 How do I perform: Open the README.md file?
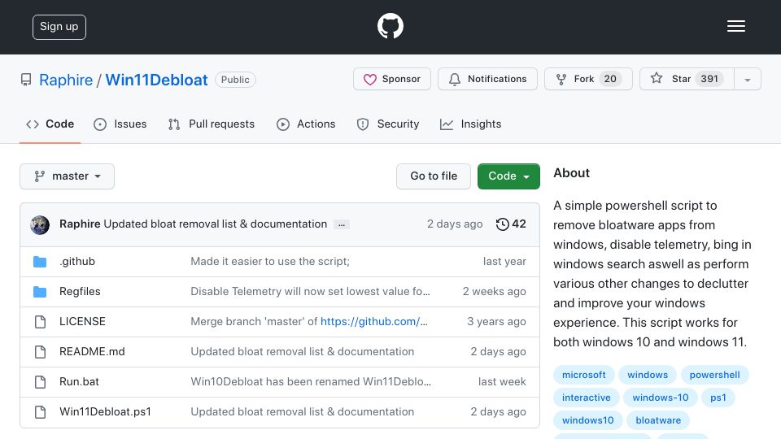click(x=92, y=351)
